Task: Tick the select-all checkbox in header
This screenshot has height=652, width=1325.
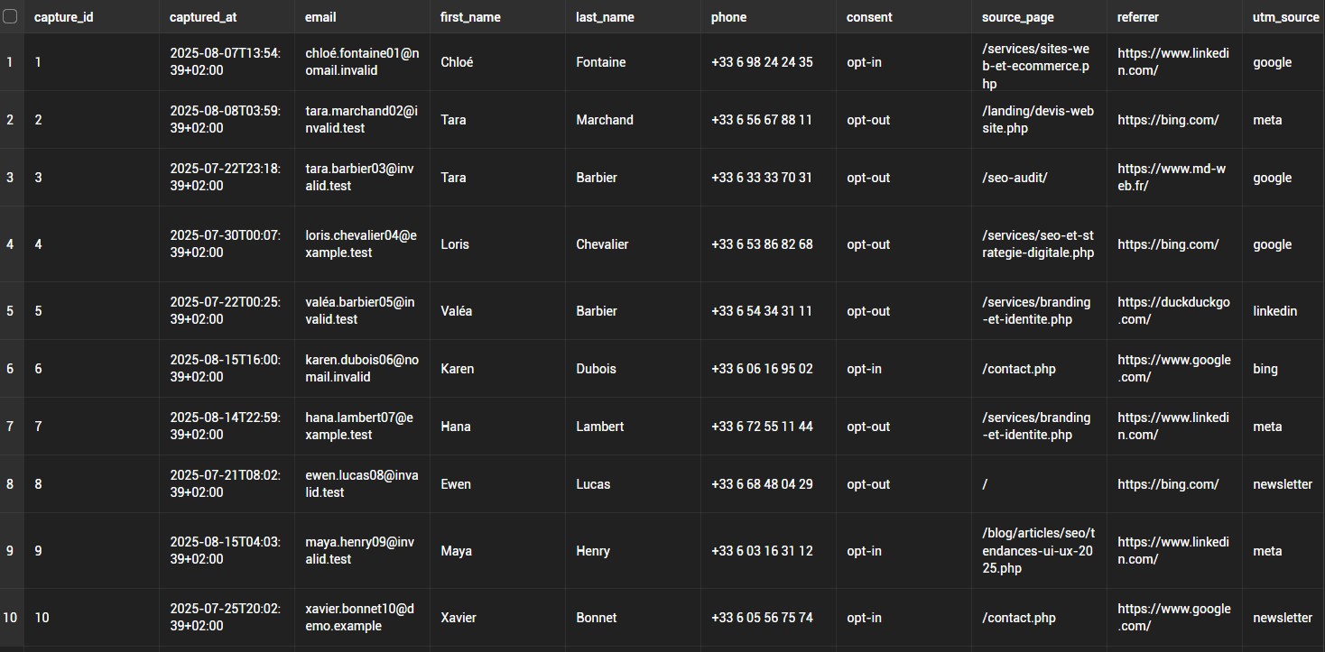Action: pyautogui.click(x=10, y=16)
